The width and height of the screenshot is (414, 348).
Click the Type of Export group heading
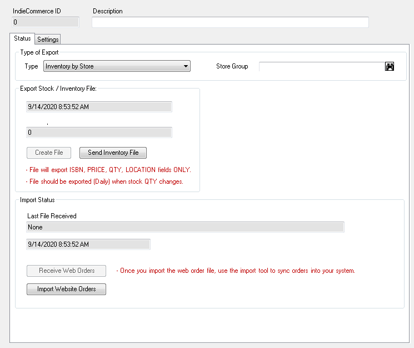[x=39, y=52]
